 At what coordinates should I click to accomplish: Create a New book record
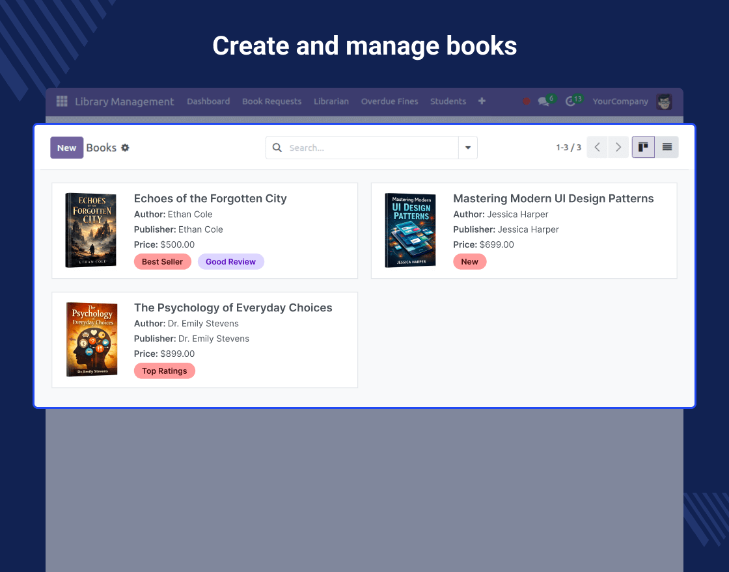coord(67,148)
